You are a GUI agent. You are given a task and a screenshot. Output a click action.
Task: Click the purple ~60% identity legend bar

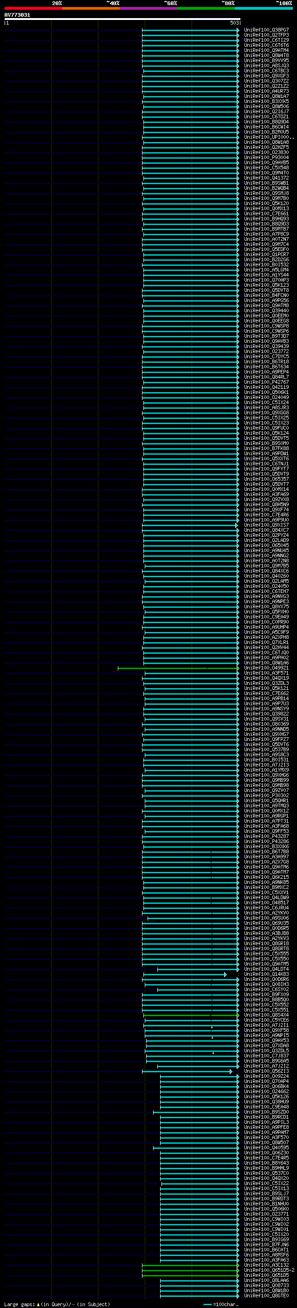(149, 8)
